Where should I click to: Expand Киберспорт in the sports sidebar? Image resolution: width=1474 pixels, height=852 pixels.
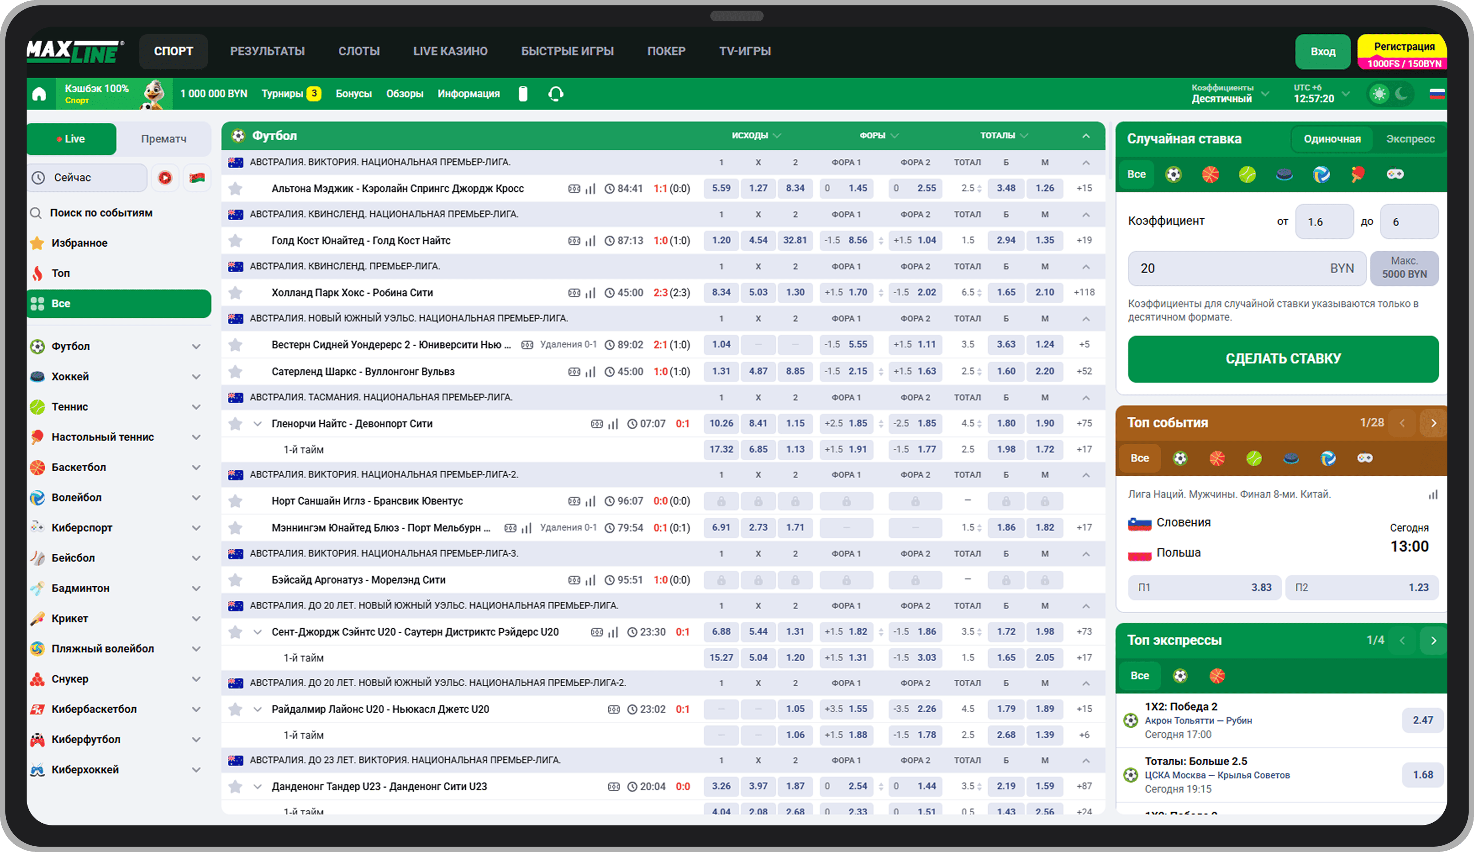[196, 528]
